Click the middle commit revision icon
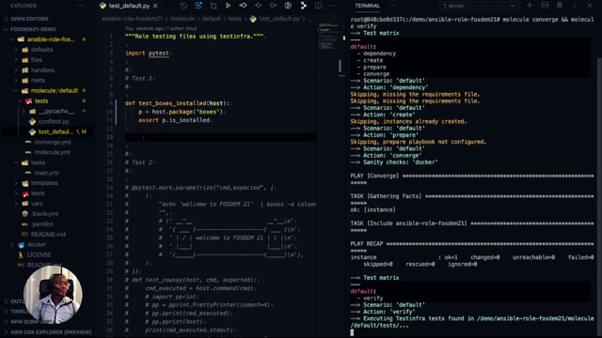 point(258,6)
